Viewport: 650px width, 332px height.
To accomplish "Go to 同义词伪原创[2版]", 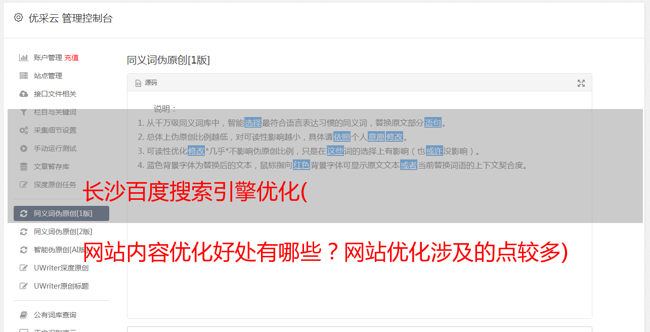I will point(61,232).
